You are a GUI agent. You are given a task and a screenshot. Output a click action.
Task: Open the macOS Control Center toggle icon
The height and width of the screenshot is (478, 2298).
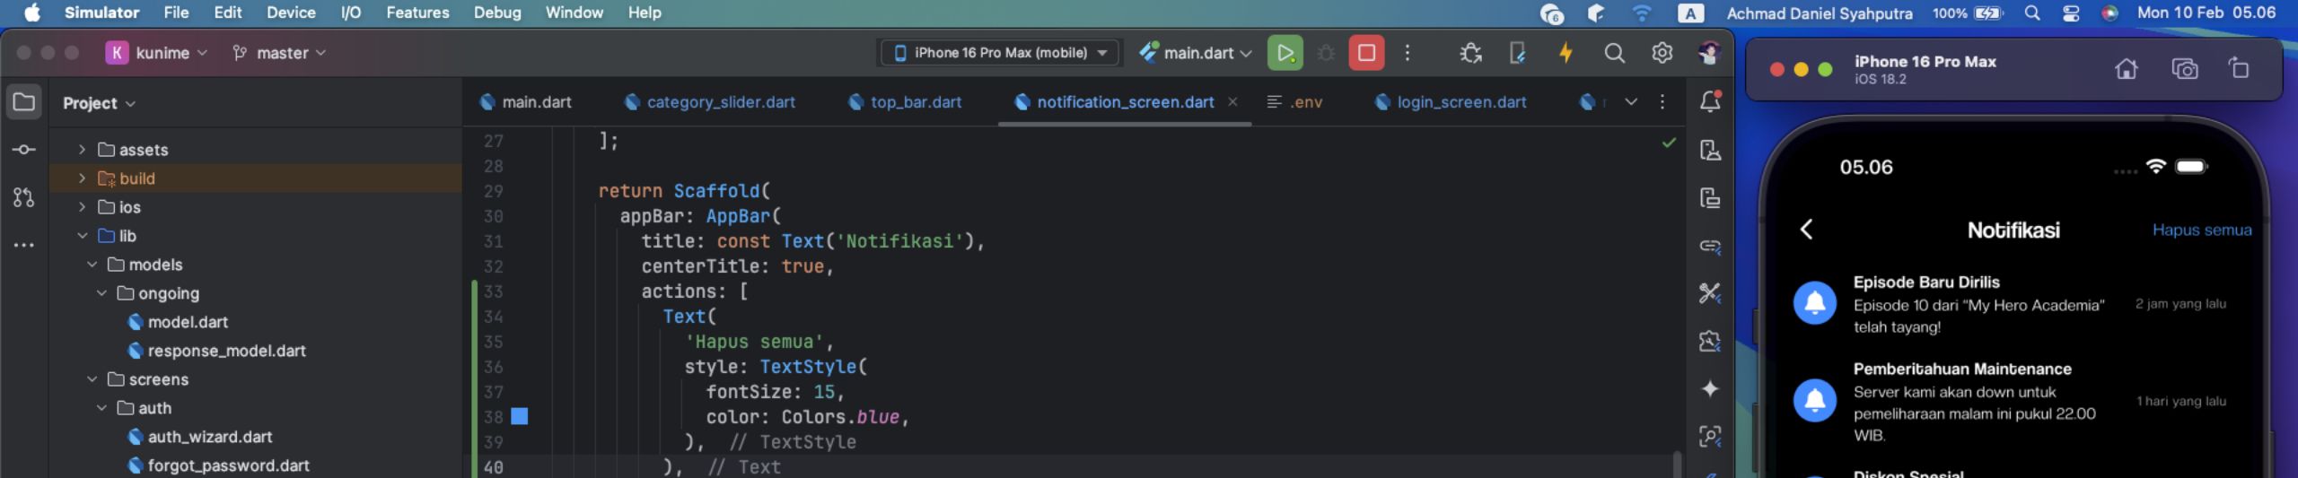click(2071, 13)
